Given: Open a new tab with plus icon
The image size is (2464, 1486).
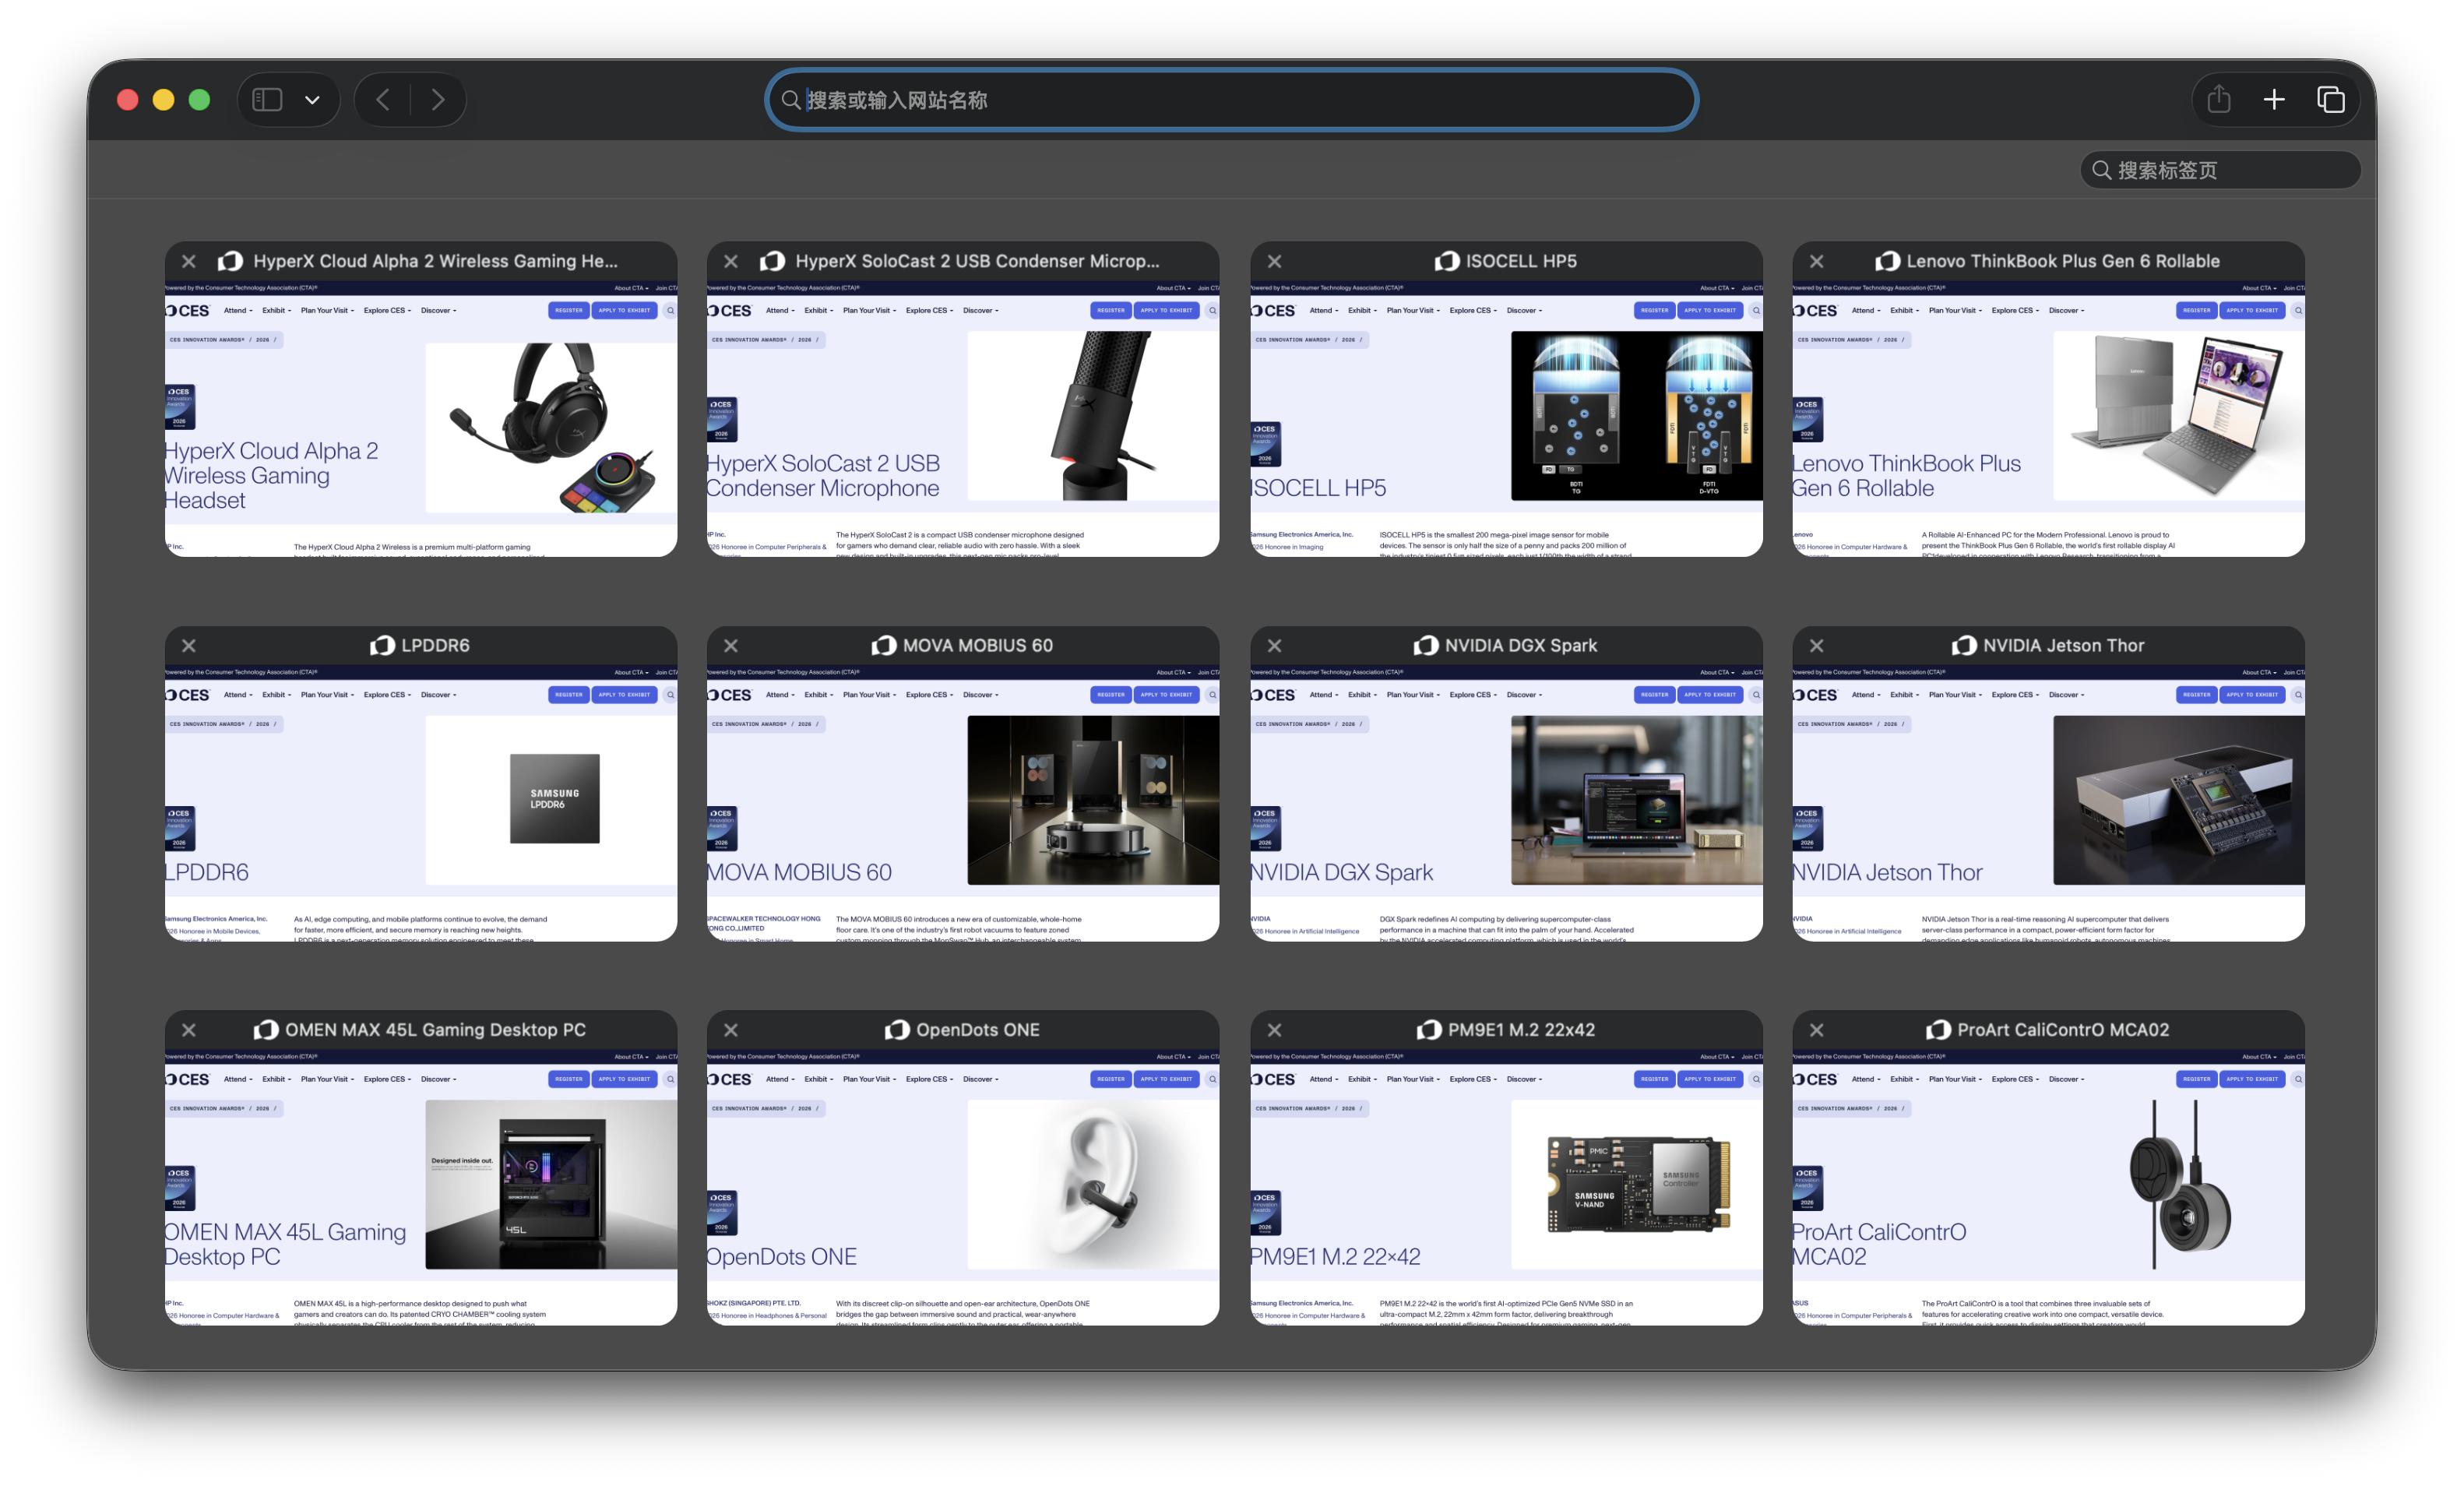Looking at the screenshot, I should (x=2274, y=99).
